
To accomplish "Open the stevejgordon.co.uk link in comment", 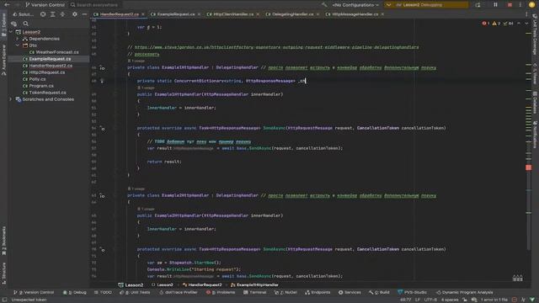I will 277,47.
